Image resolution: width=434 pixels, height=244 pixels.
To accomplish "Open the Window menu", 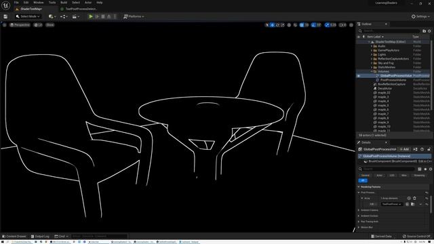I will coord(39,3).
